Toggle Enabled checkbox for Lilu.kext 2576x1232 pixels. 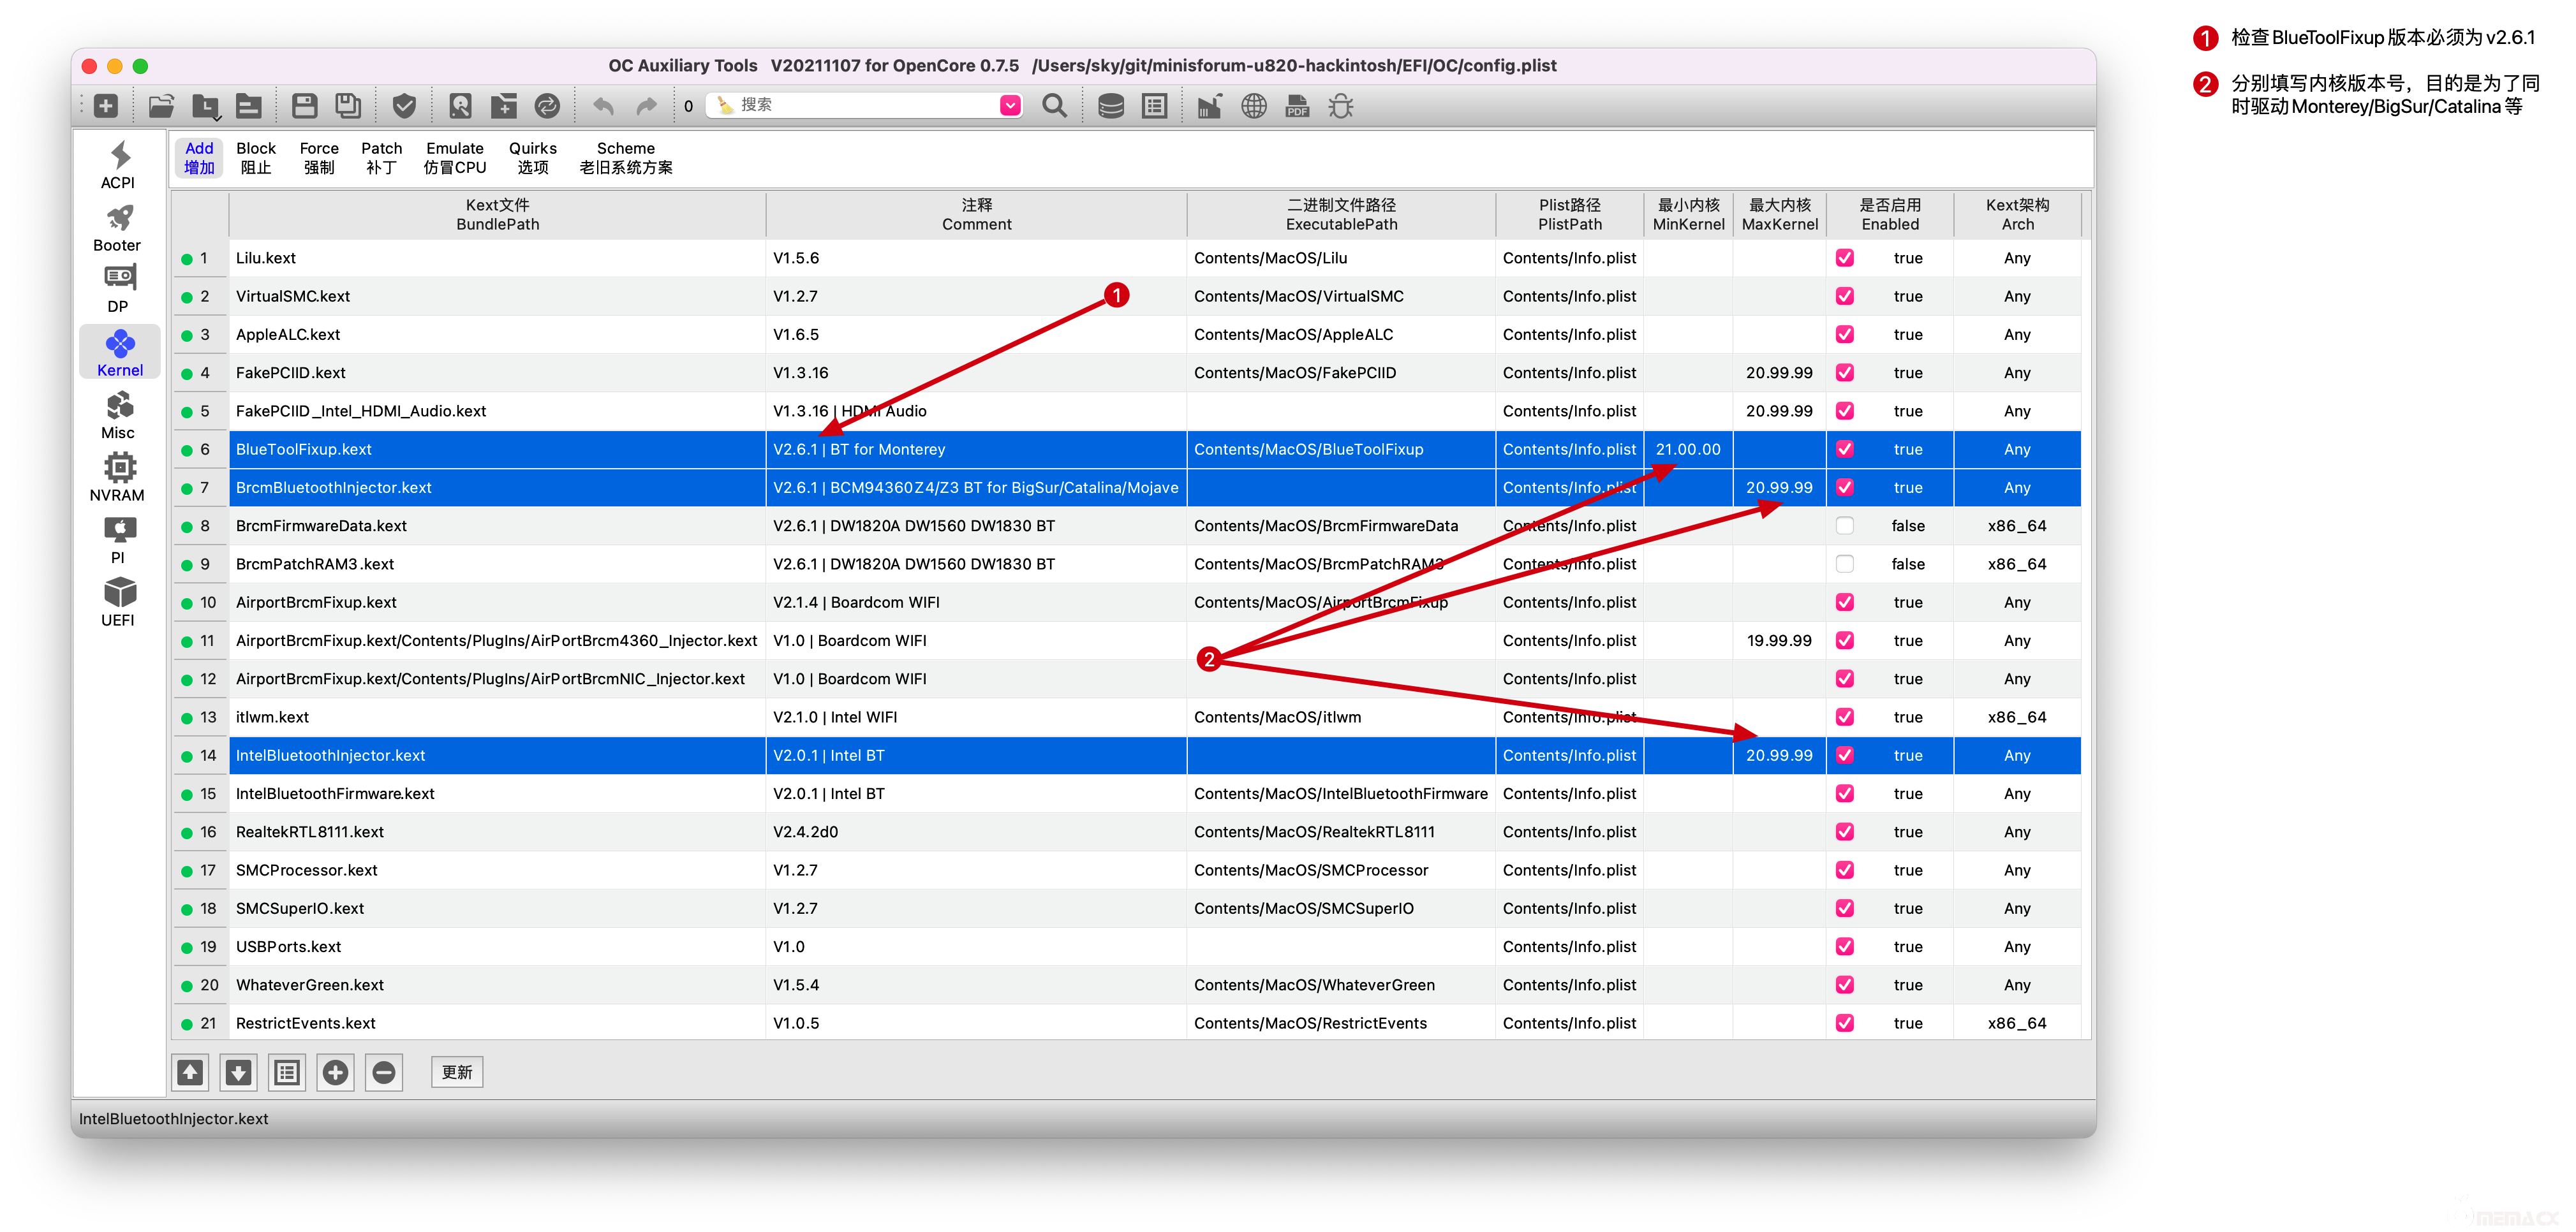[x=1845, y=258]
